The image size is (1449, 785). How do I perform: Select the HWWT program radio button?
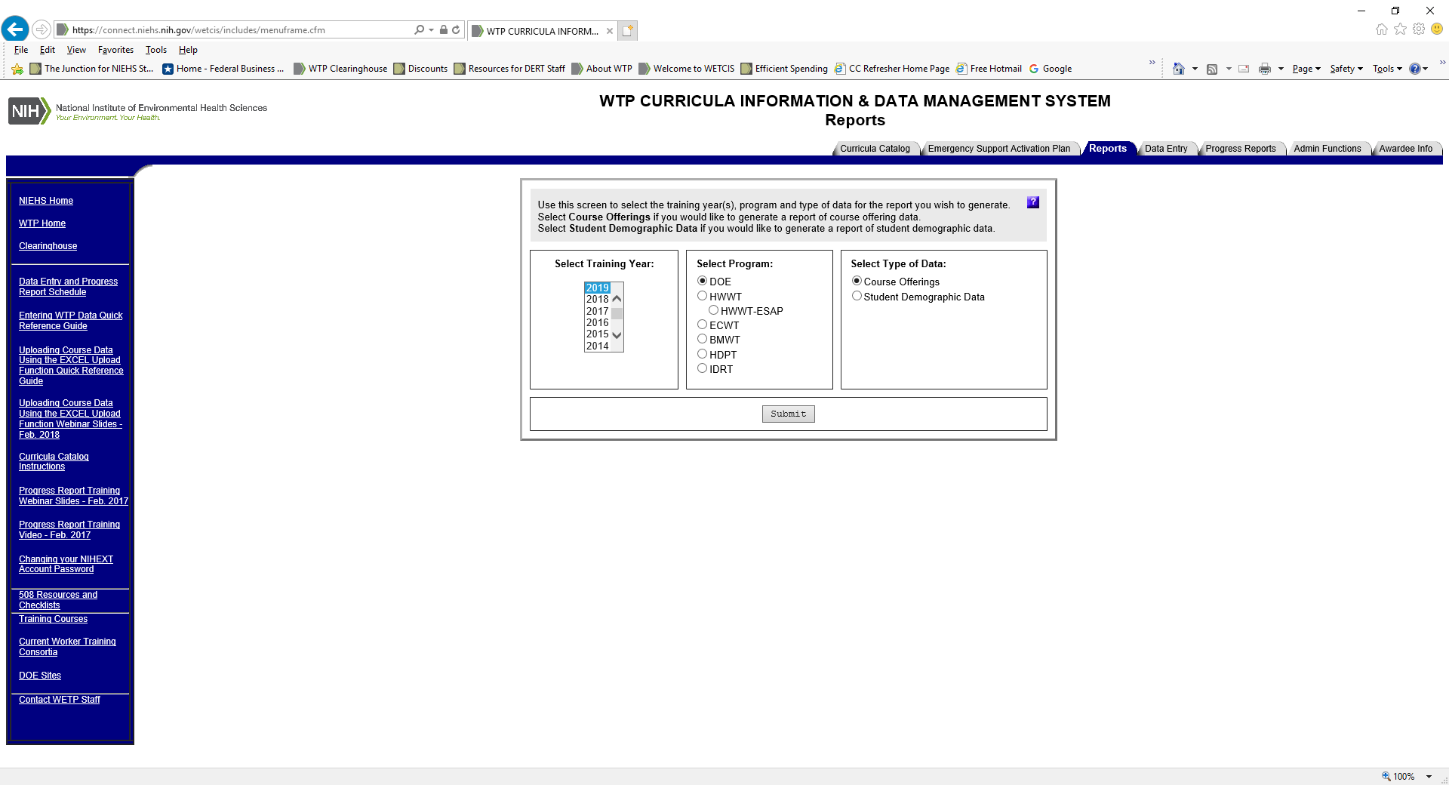702,296
